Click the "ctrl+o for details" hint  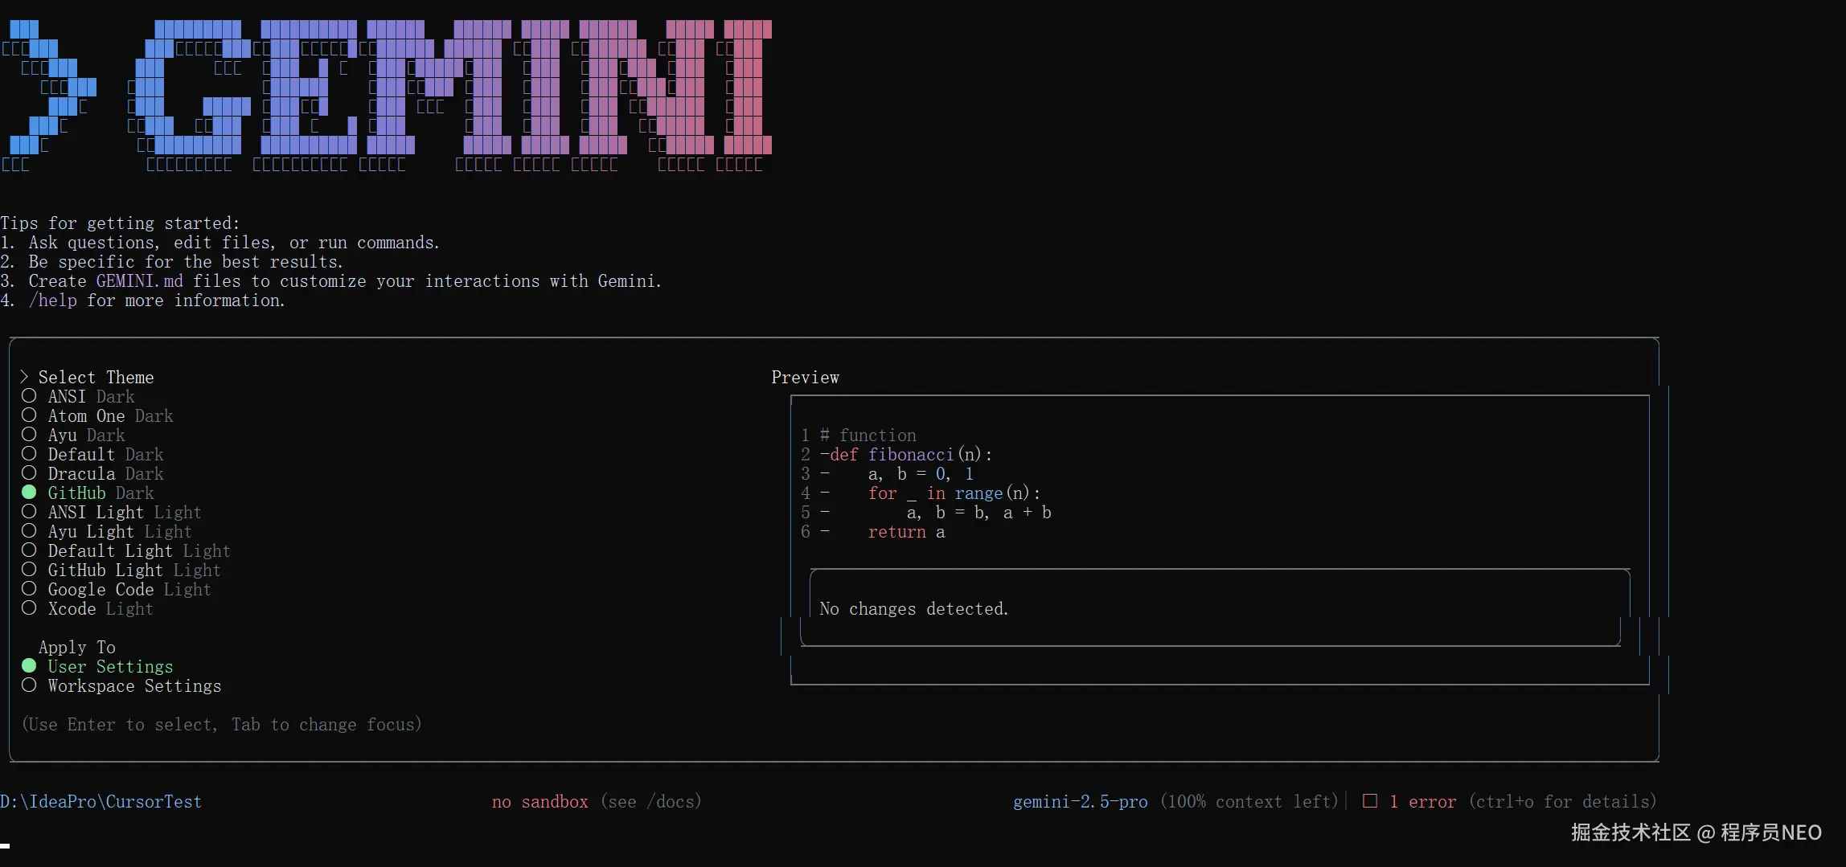(x=1563, y=802)
